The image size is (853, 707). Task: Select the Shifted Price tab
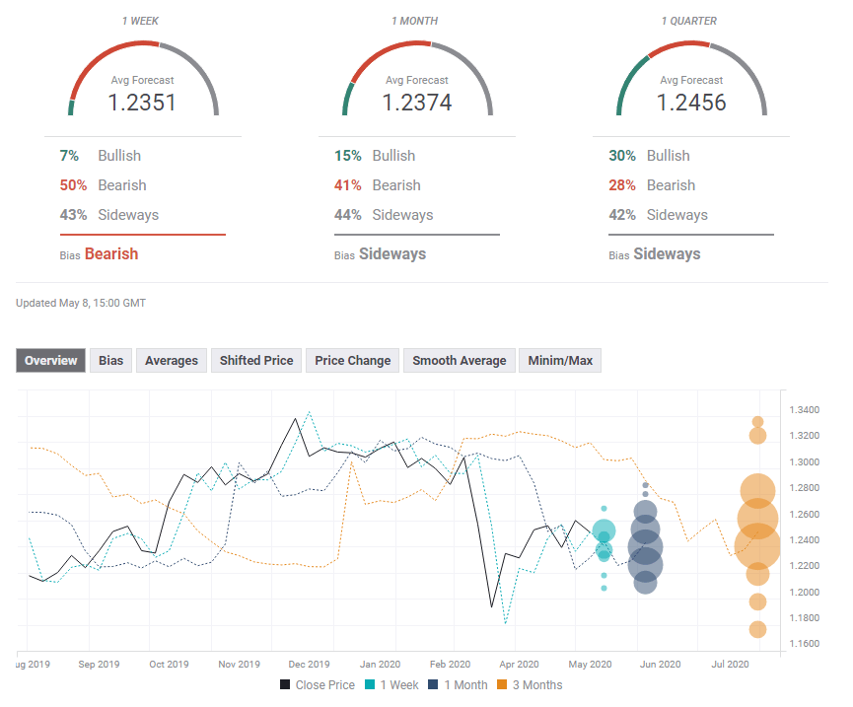tap(256, 361)
